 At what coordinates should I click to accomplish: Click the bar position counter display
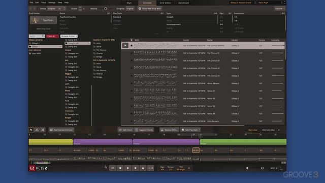151,168
